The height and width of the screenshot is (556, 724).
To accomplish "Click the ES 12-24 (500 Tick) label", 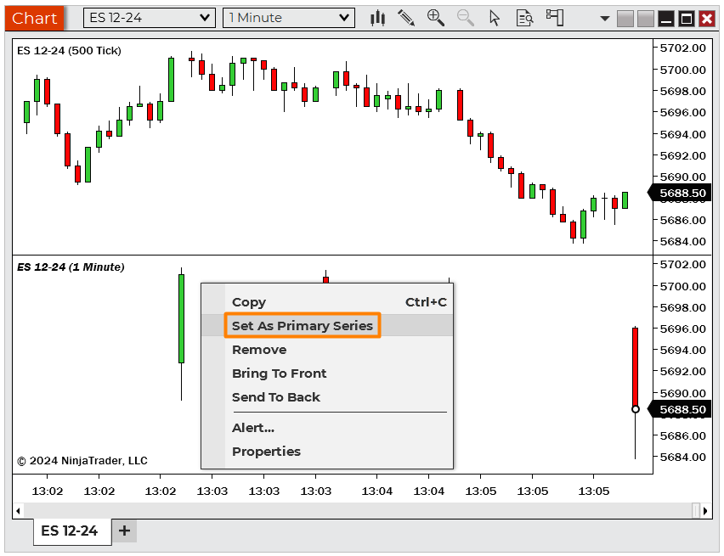I will 70,51.
